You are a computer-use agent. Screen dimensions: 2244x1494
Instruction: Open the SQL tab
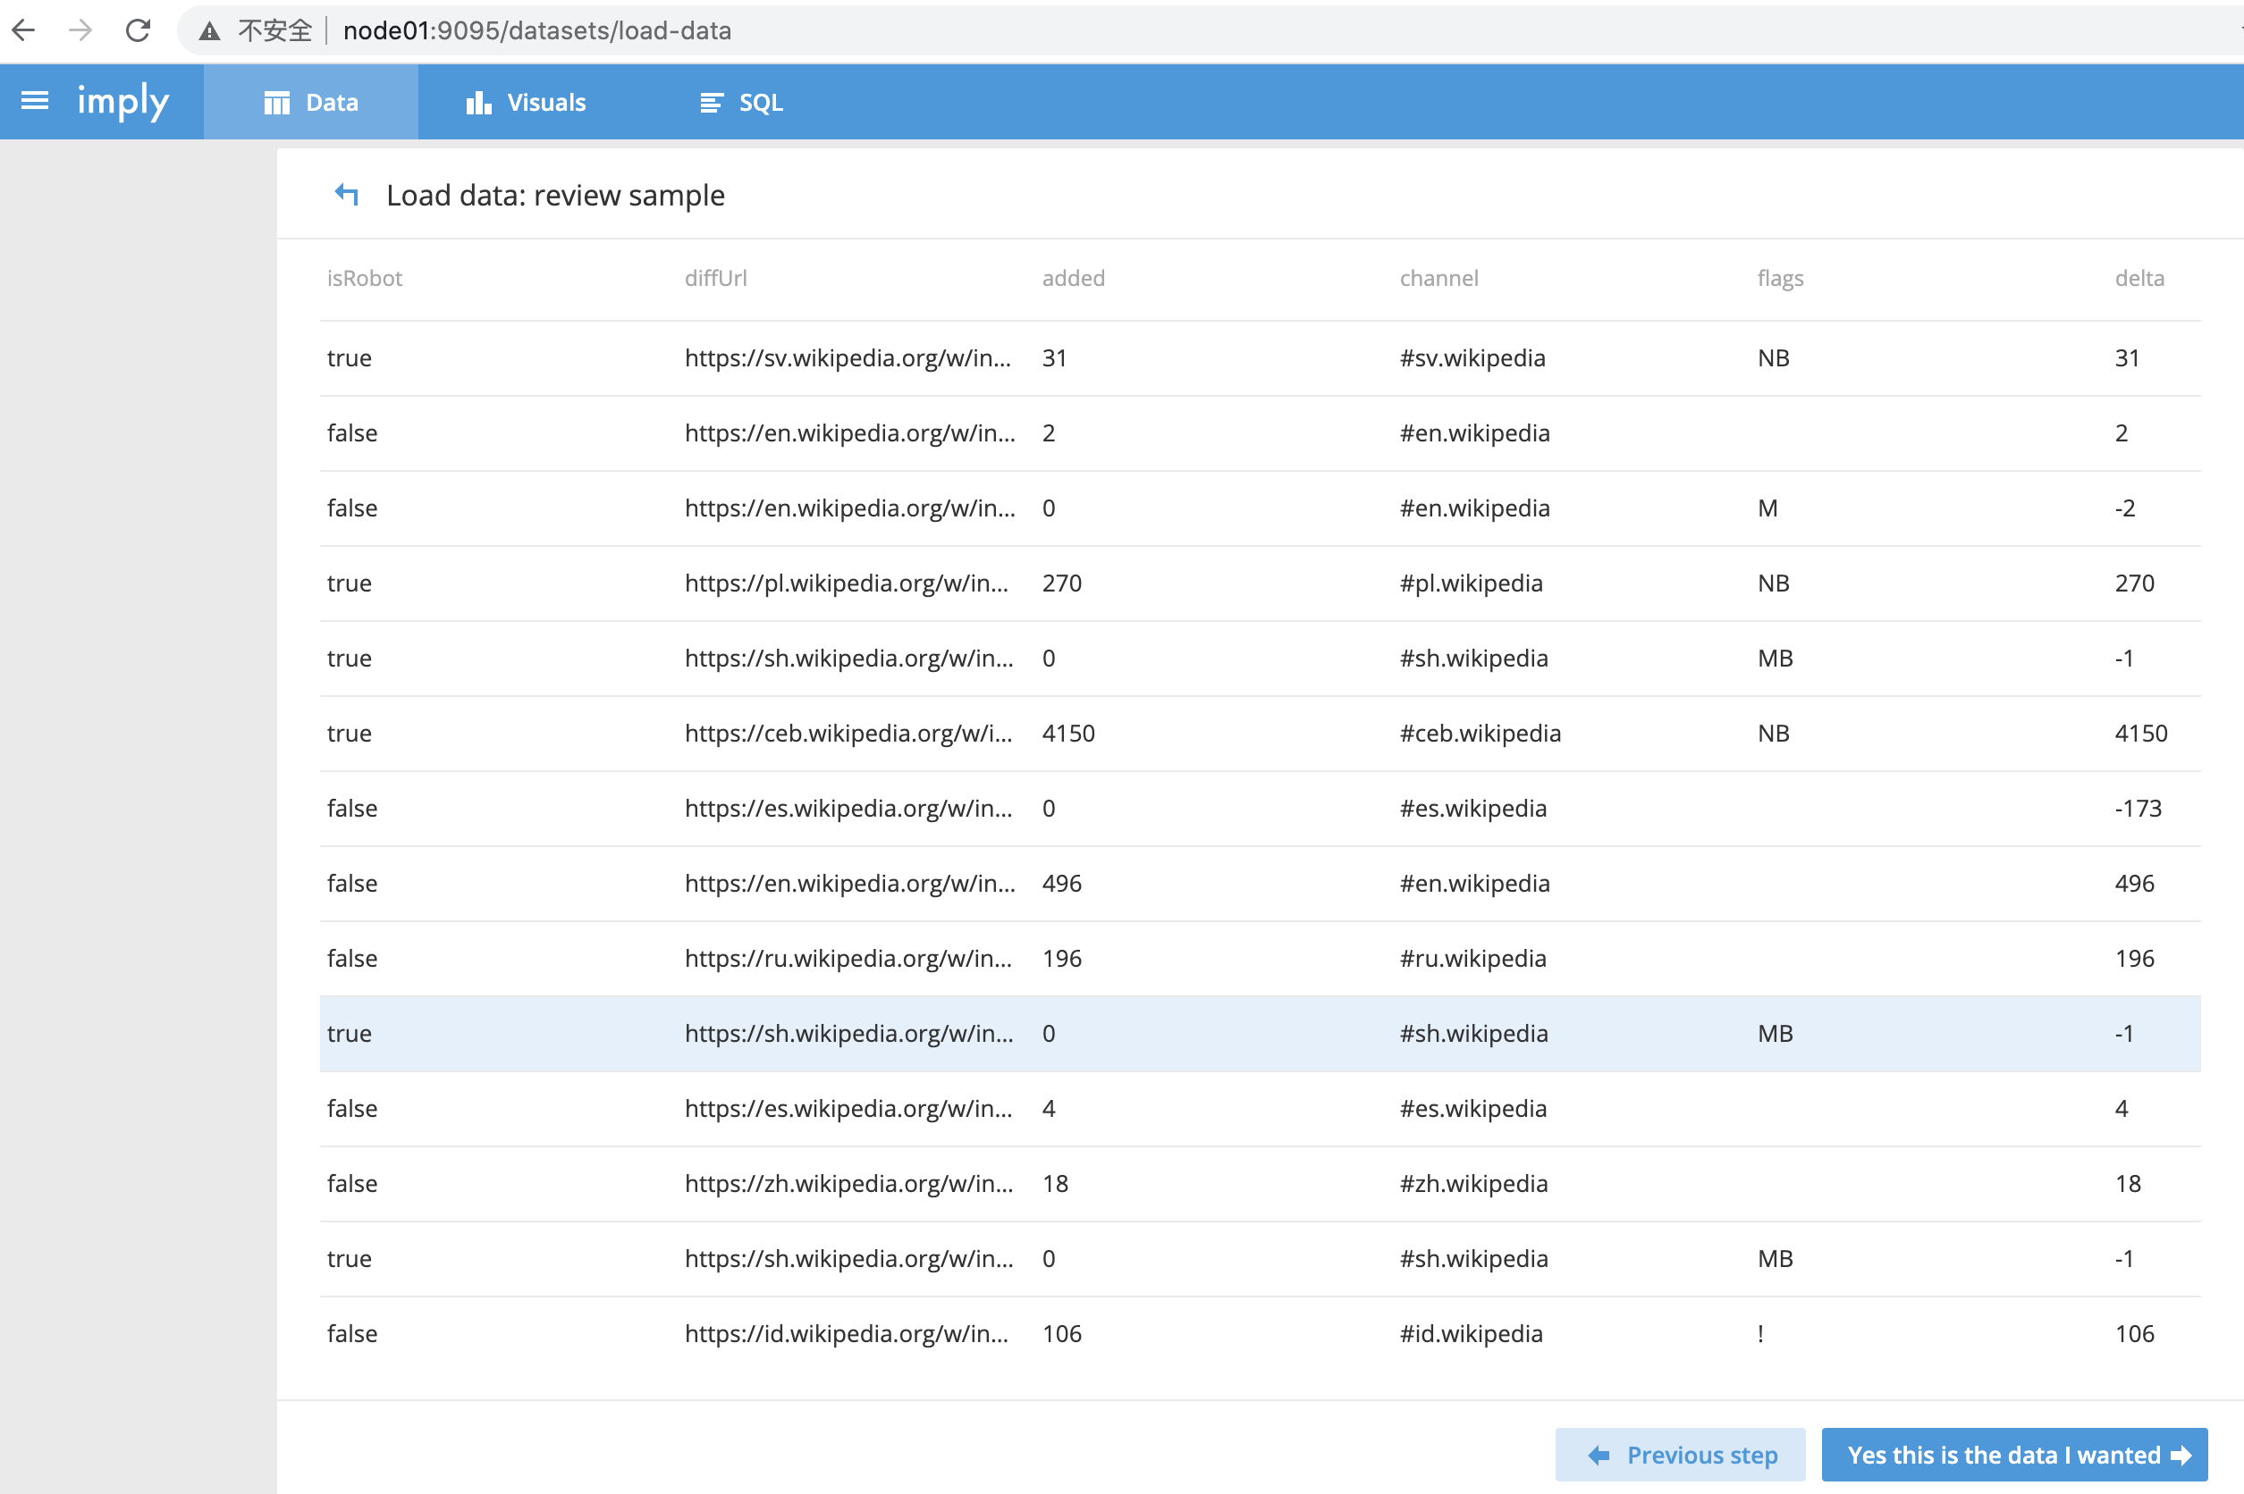click(x=742, y=102)
